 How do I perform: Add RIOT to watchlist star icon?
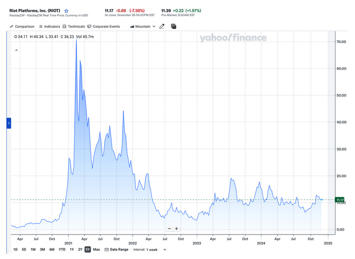(x=66, y=11)
